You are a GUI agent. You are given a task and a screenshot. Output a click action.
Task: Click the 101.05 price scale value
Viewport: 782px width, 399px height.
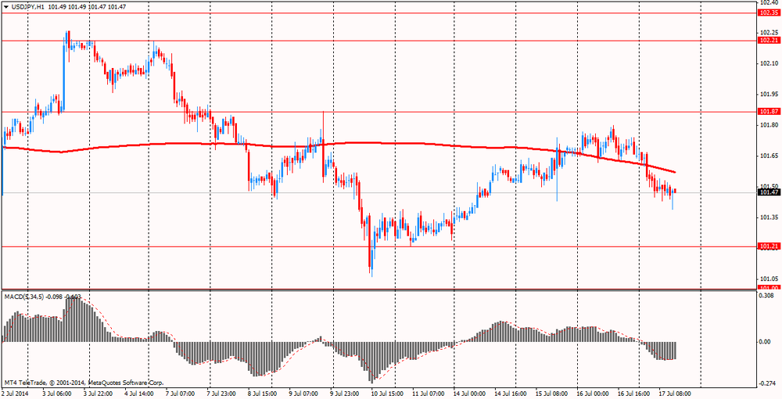(768, 279)
